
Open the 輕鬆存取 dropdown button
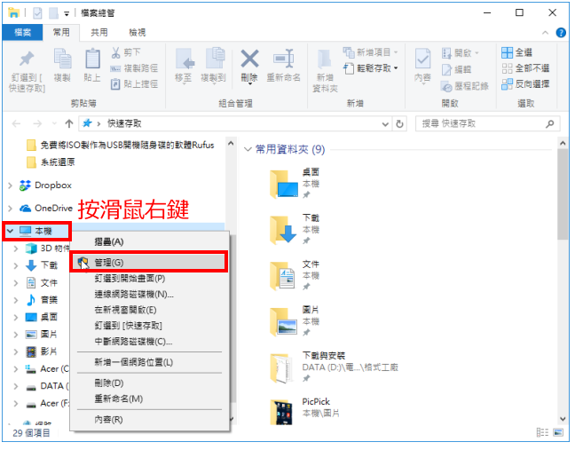(371, 68)
